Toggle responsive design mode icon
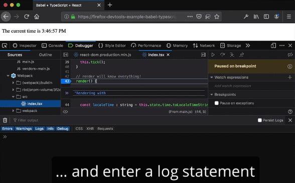This screenshot has height=183, width=295. click(x=273, y=46)
